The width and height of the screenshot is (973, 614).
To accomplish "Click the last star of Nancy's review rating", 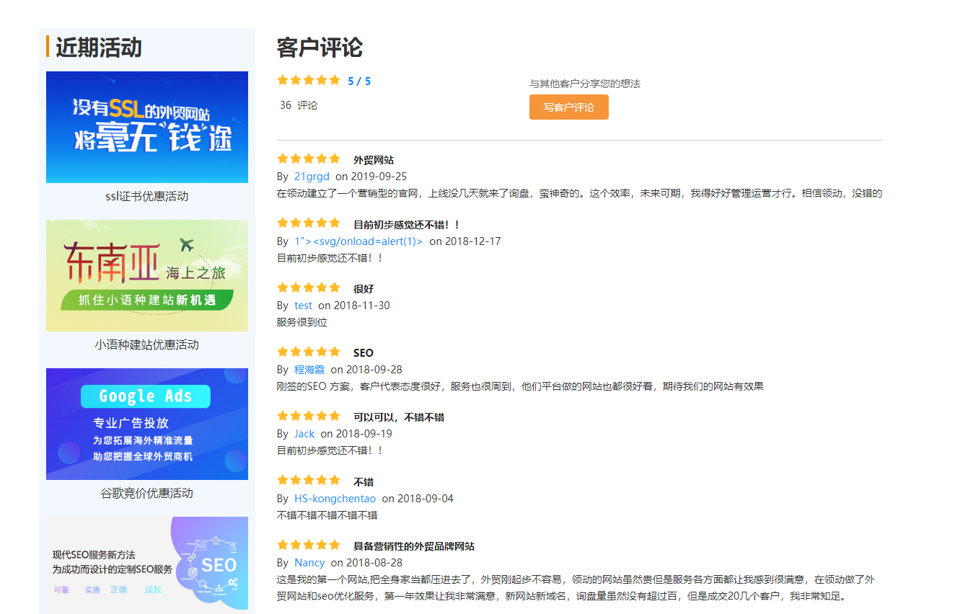I will [x=335, y=545].
